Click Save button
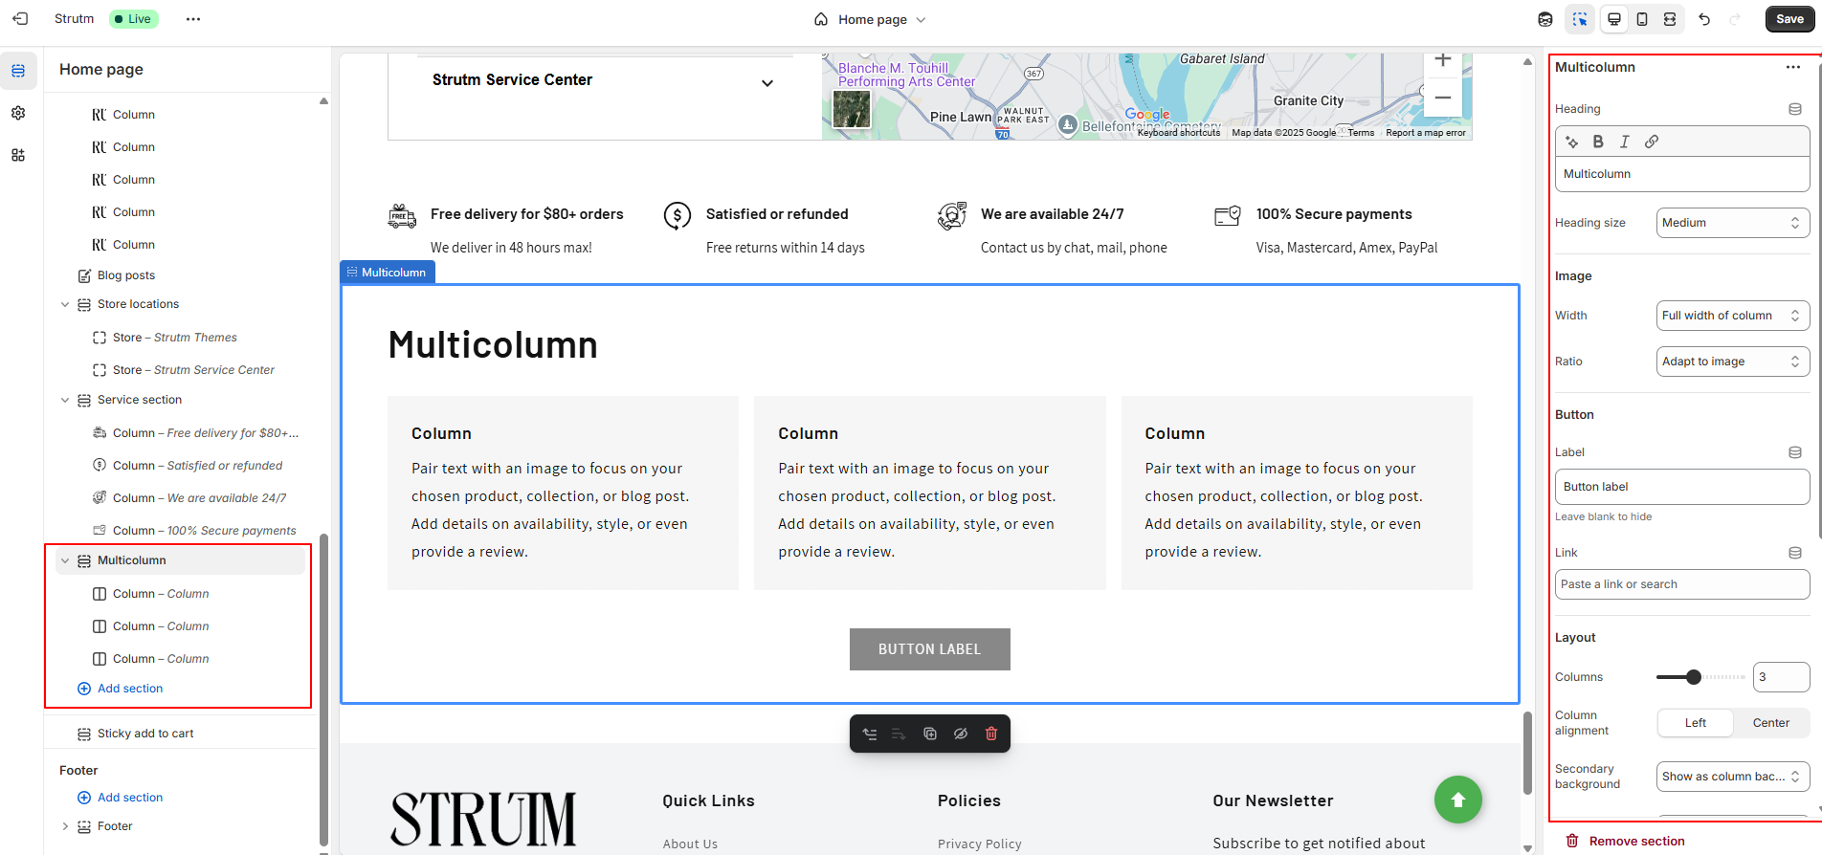The height and width of the screenshot is (855, 1822). (1789, 19)
